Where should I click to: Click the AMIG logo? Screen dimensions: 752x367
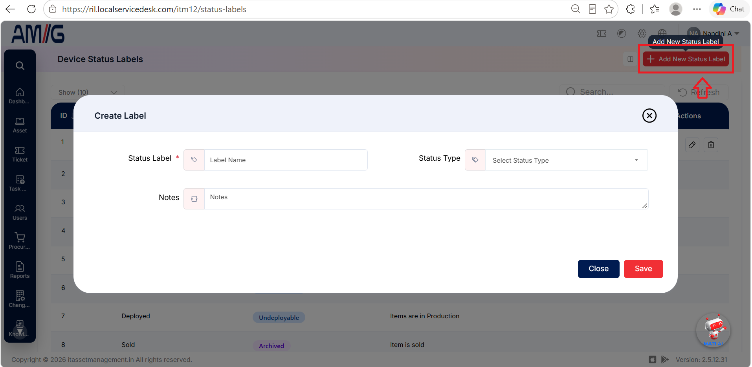point(38,34)
